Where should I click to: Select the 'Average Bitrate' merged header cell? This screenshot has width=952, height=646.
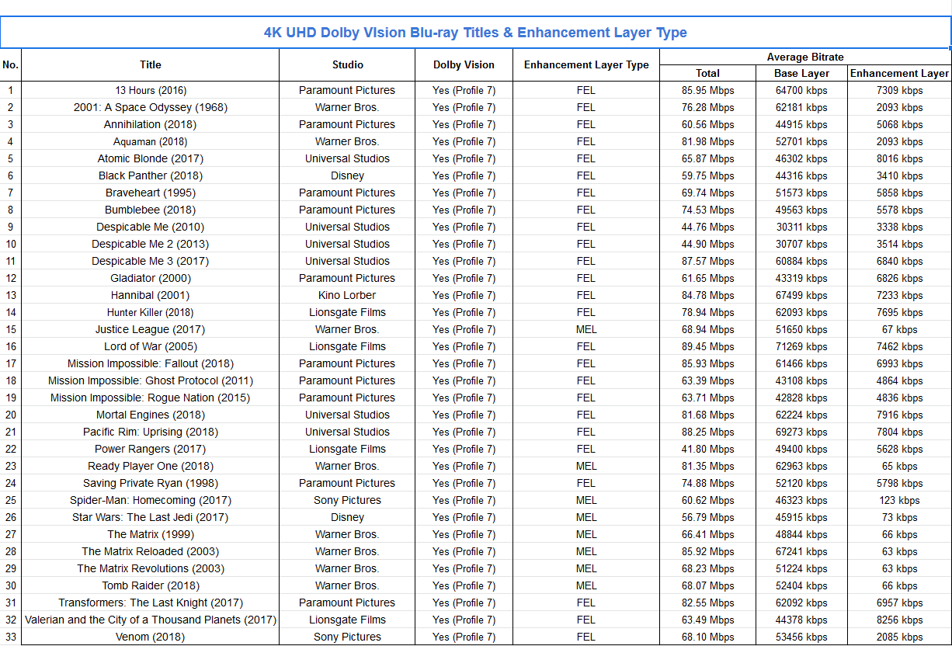click(805, 57)
